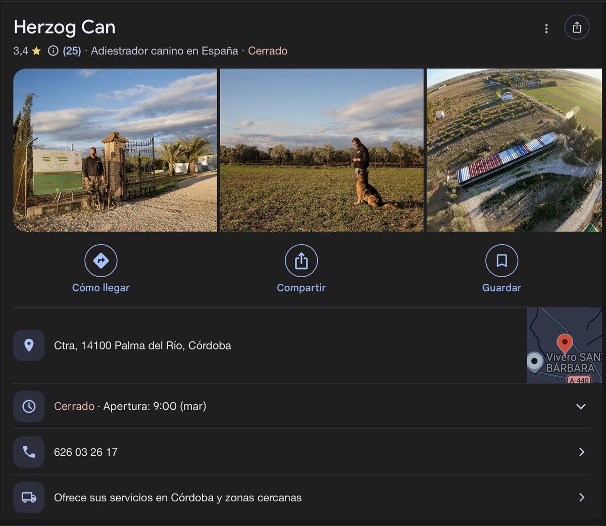Open service area row arrow

[582, 498]
